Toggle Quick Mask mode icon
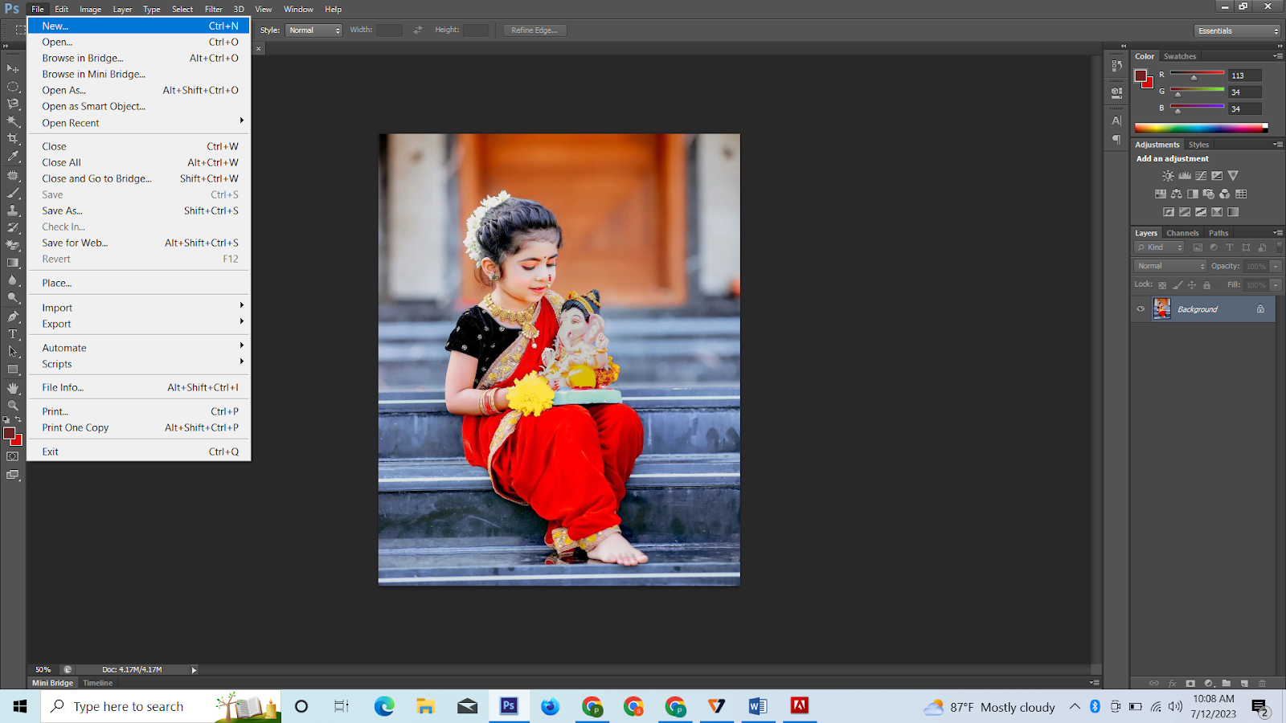The image size is (1286, 723). (x=13, y=457)
